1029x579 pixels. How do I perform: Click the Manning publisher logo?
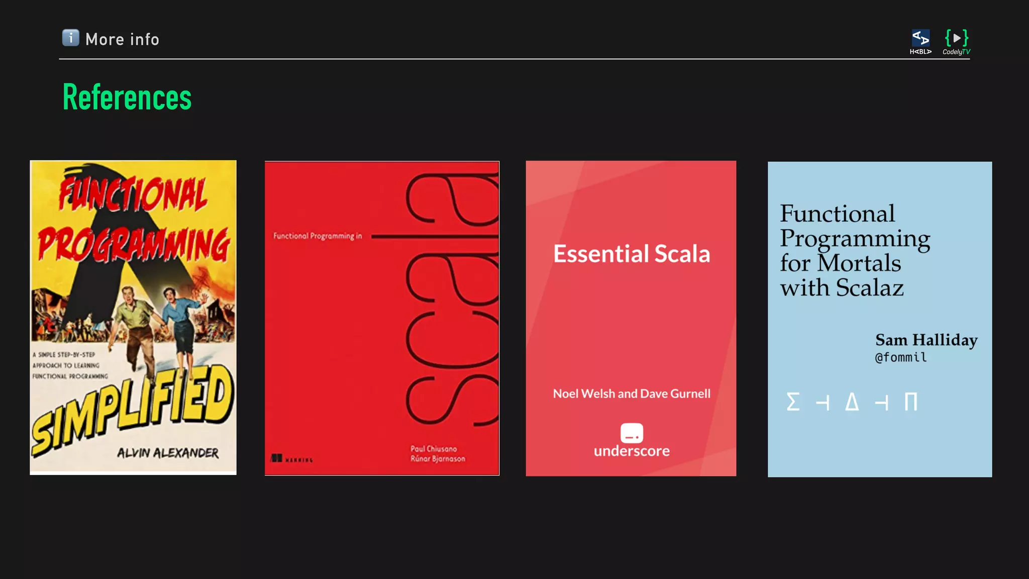(291, 458)
